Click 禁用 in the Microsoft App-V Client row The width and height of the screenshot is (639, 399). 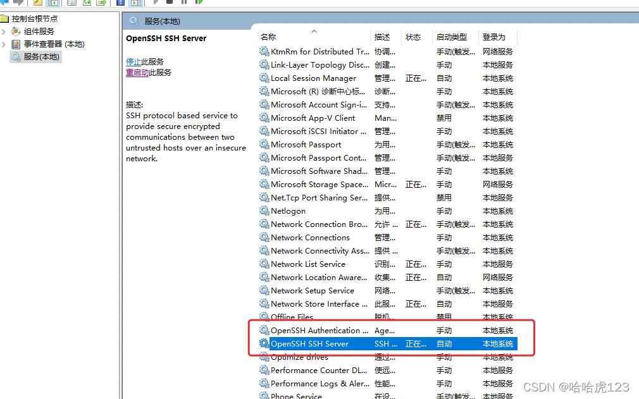pyautogui.click(x=444, y=118)
